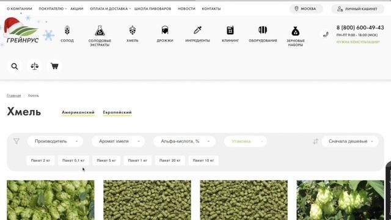Open the Ингредиенты dropper icon

point(197,30)
